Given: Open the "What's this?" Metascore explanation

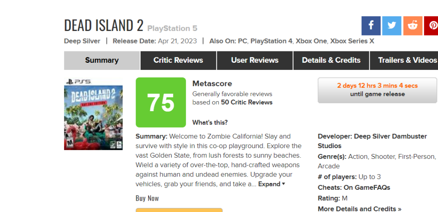Looking at the screenshot, I should coord(210,123).
